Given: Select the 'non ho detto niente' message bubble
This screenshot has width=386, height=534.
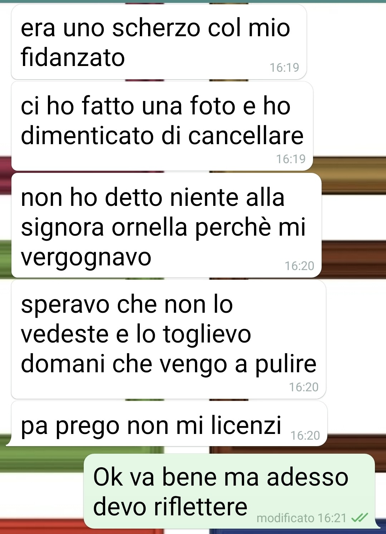Looking at the screenshot, I should coord(166,225).
